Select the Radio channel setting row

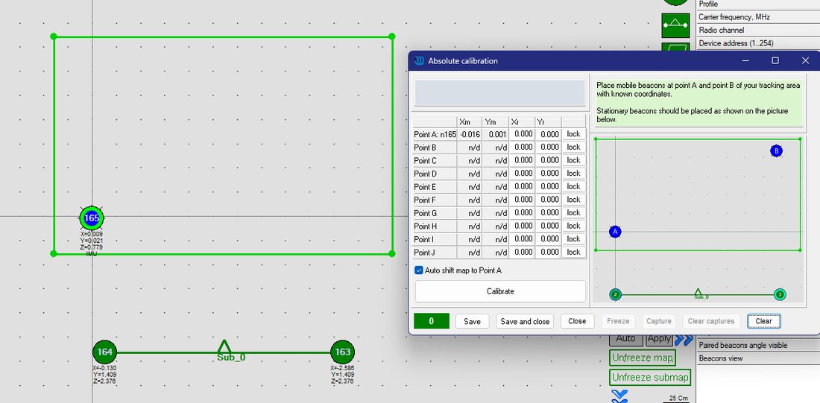[758, 30]
